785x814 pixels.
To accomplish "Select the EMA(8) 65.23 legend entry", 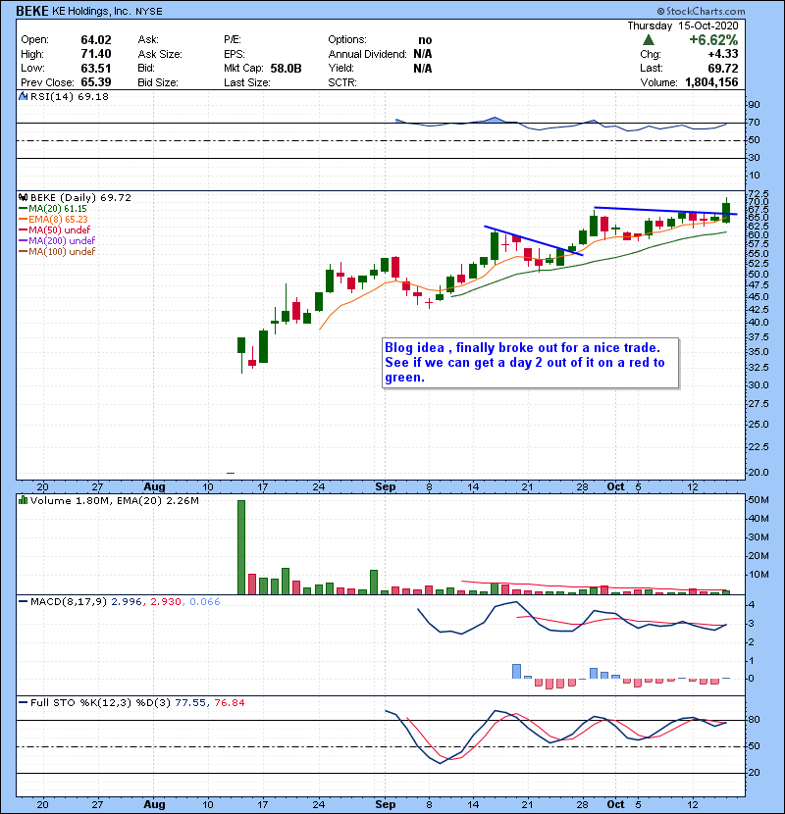I will 54,220.
